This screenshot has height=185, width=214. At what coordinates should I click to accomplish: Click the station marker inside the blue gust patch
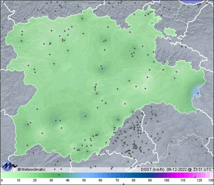198,93
